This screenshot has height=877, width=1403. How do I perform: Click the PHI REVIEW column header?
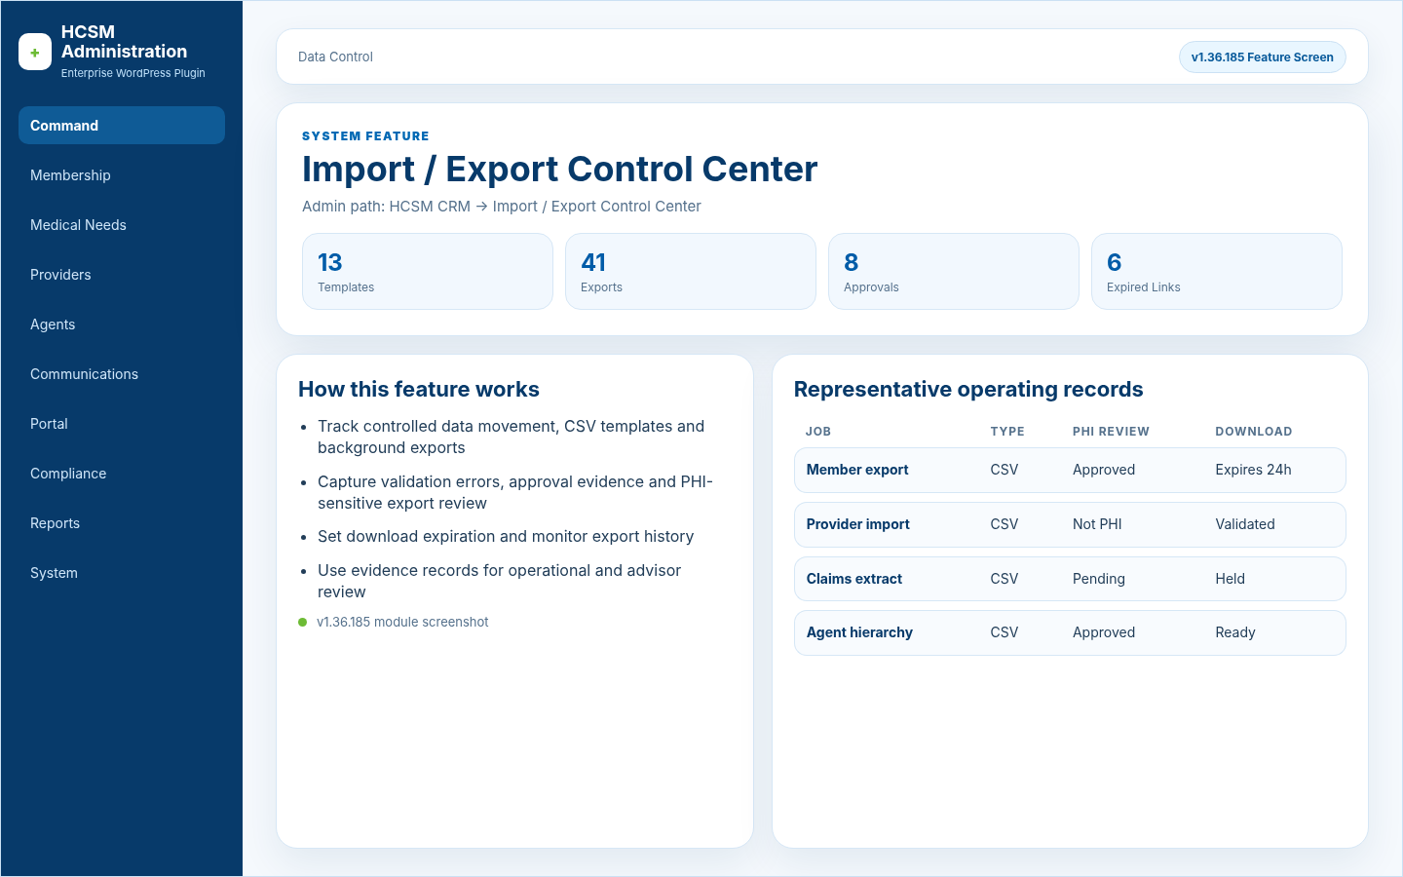(x=1111, y=432)
